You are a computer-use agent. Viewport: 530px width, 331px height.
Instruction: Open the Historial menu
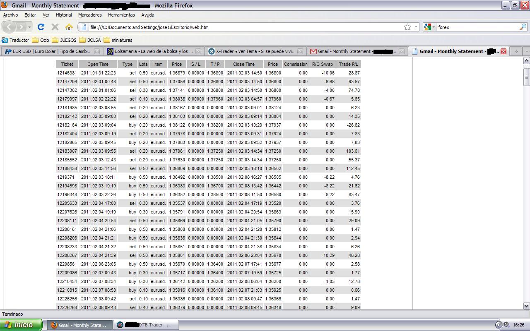pyautogui.click(x=64, y=15)
